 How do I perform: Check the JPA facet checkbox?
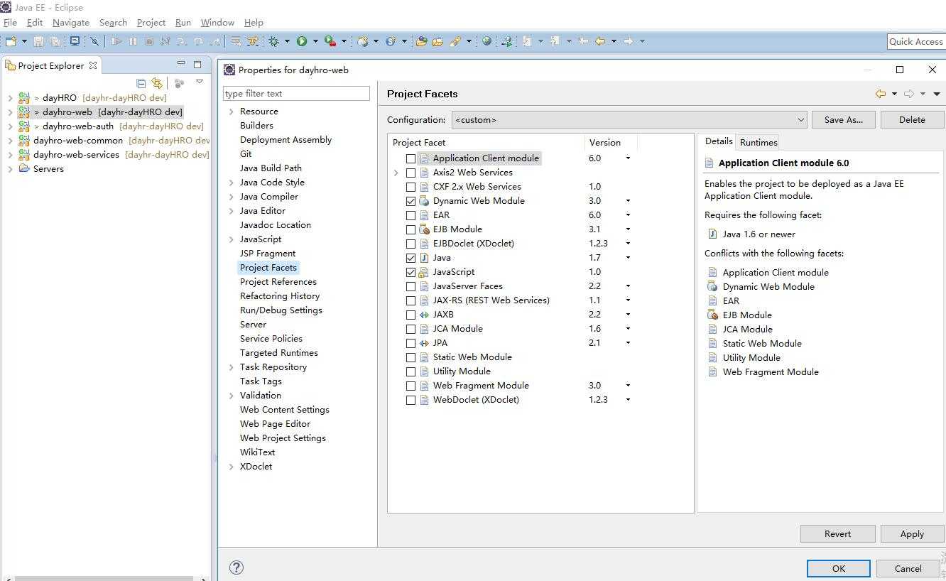pyautogui.click(x=411, y=343)
